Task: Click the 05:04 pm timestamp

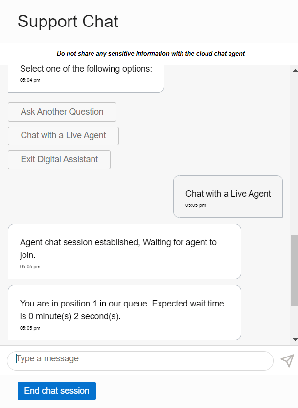Action: pyautogui.click(x=30, y=80)
